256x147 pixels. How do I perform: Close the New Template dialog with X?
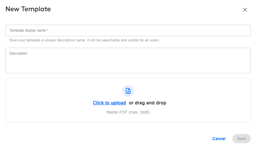[245, 10]
